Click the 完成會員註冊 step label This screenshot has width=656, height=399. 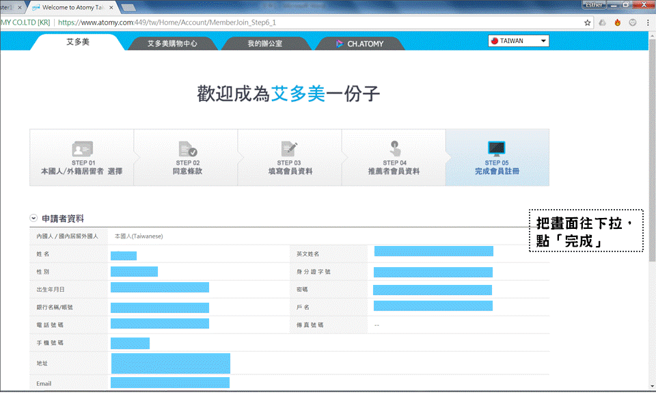[x=497, y=171]
